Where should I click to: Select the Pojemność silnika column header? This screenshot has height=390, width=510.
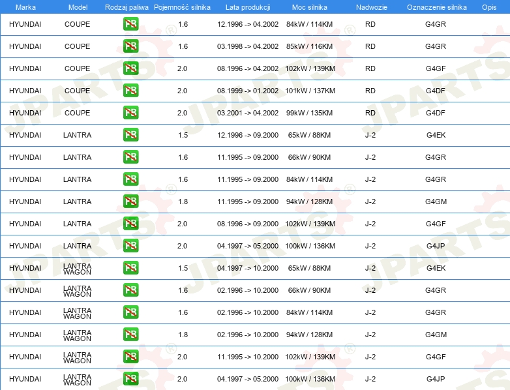182,7
